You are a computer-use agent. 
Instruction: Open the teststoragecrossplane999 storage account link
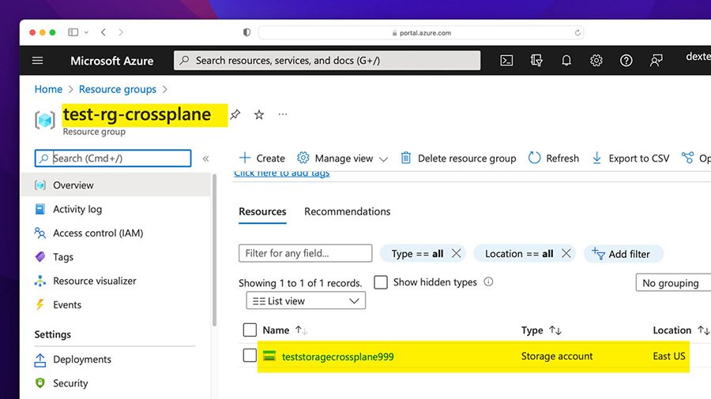[337, 356]
